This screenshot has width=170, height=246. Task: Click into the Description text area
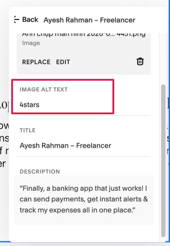[x=84, y=200]
